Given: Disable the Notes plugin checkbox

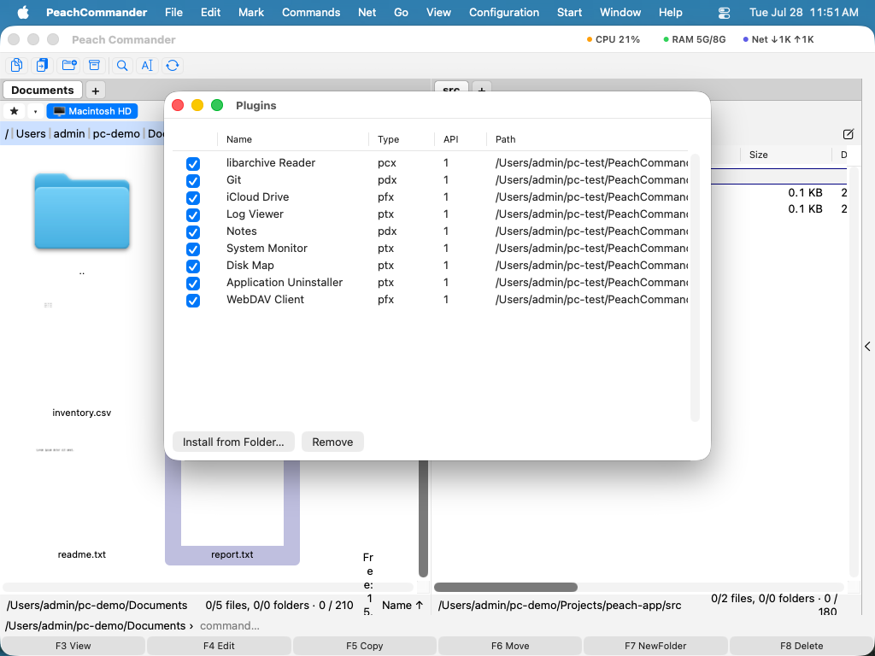Looking at the screenshot, I should pyautogui.click(x=193, y=232).
